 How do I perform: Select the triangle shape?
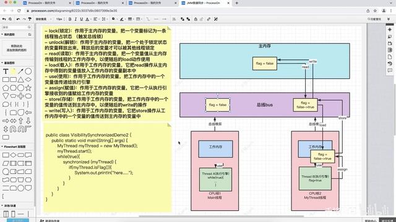[x=20, y=80]
